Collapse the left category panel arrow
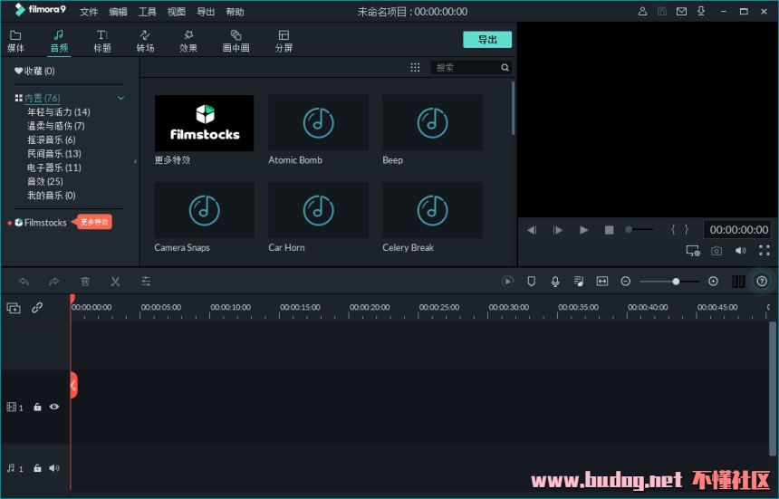Screen dimensions: 779x499 (x=135, y=161)
